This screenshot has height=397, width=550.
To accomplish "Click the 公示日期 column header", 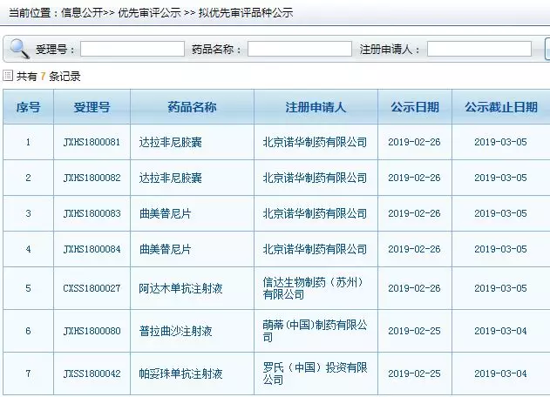I will coord(415,107).
